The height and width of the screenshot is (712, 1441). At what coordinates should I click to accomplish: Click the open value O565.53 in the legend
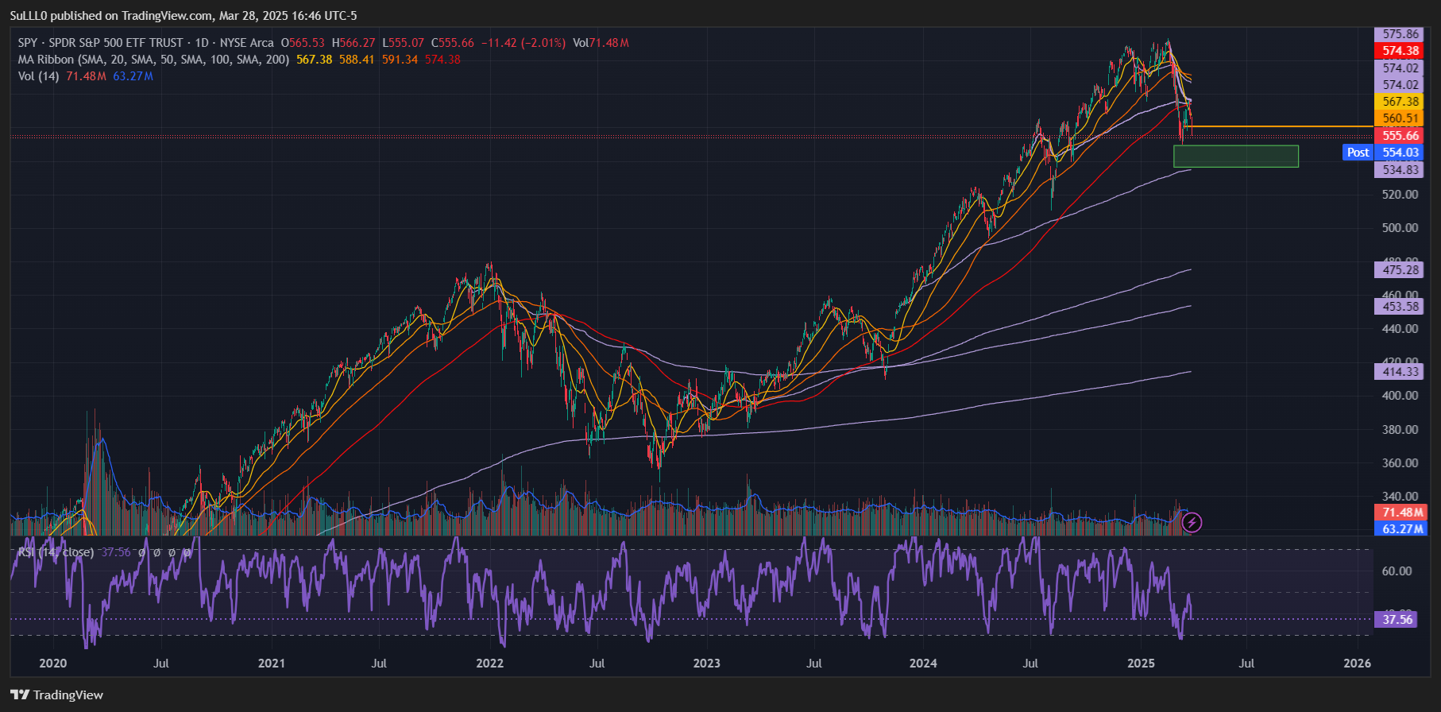303,43
